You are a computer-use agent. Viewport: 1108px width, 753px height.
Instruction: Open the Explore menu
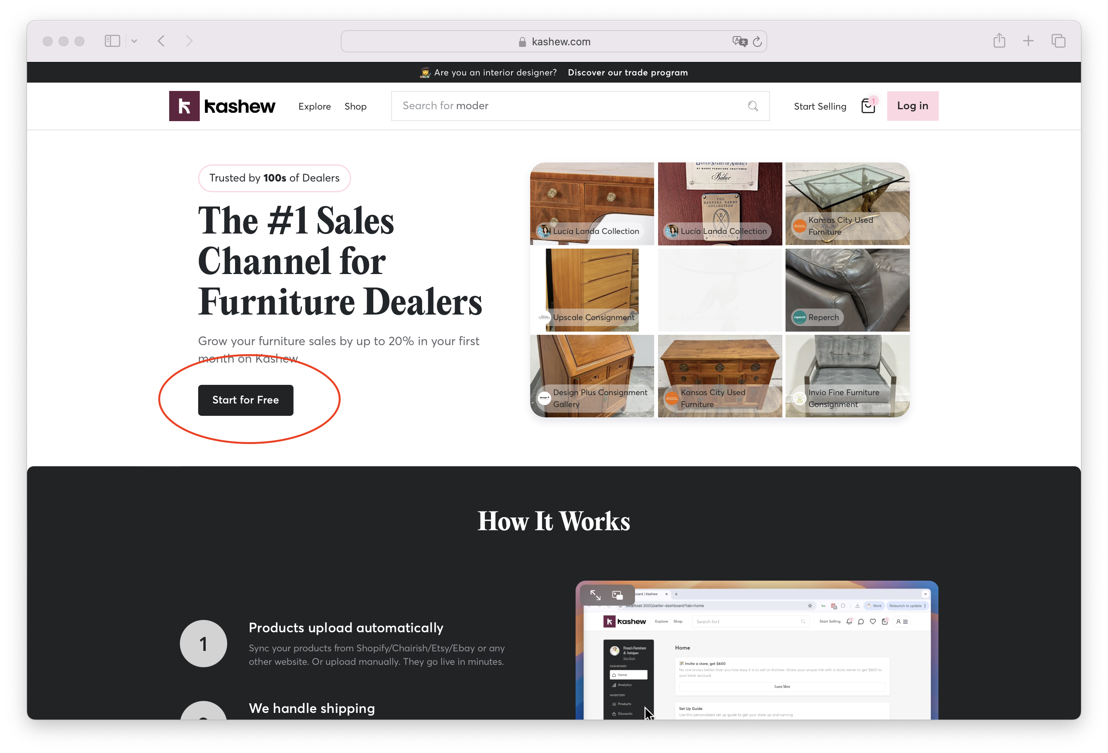coord(314,106)
